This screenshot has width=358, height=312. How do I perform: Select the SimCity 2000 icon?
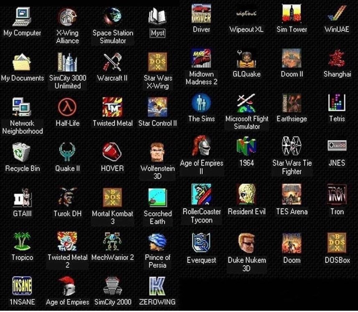click(113, 286)
